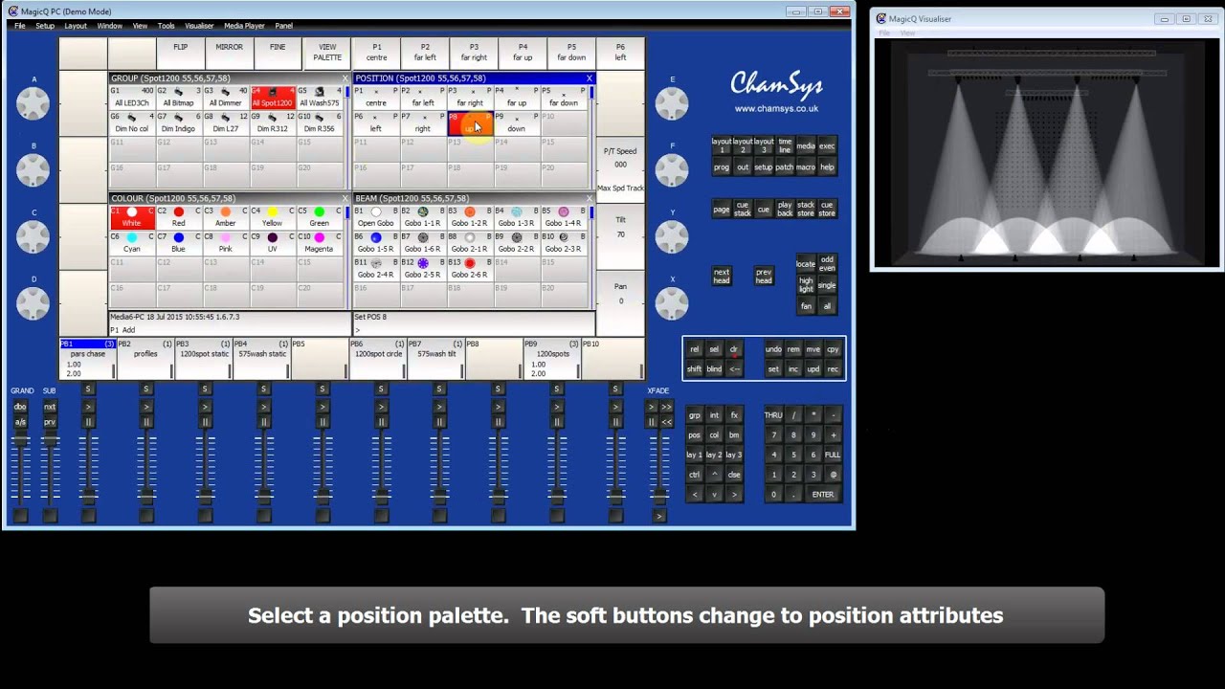Toggle the fan button
The height and width of the screenshot is (689, 1225).
pyautogui.click(x=806, y=306)
